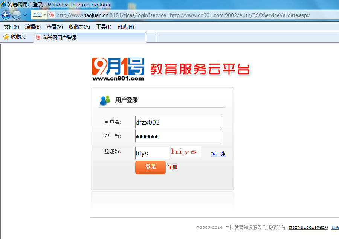
Task: Click the IE back navigation arrow
Action: pyautogui.click(x=6, y=15)
